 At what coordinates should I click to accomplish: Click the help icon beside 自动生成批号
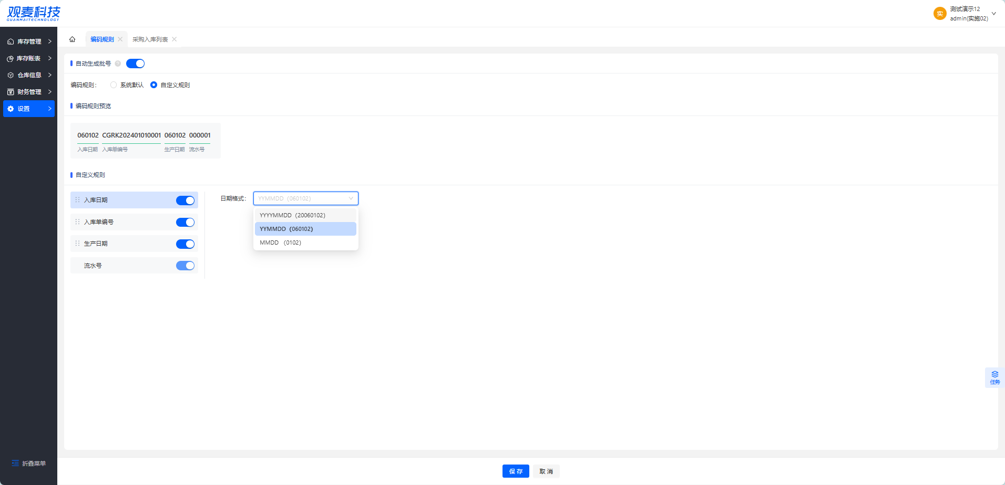118,64
